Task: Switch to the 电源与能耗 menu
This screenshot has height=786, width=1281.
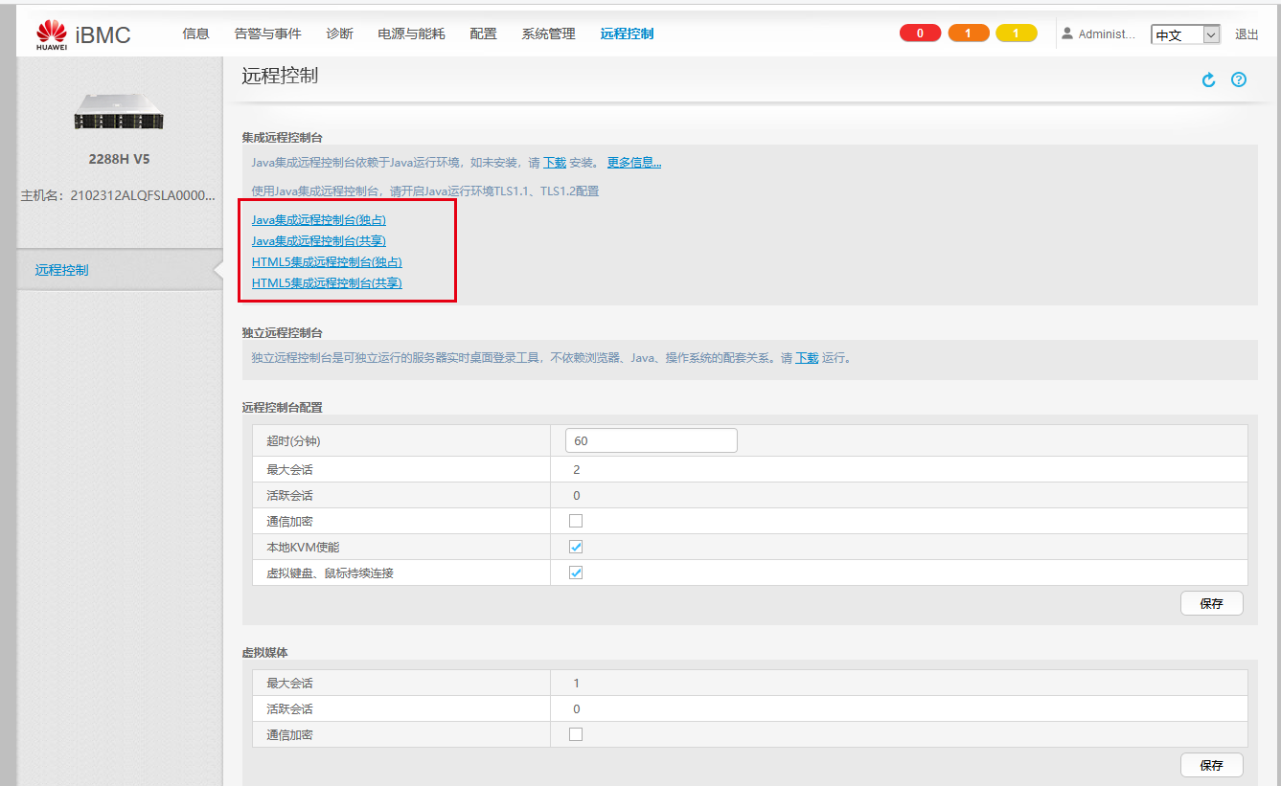Action: pos(411,33)
